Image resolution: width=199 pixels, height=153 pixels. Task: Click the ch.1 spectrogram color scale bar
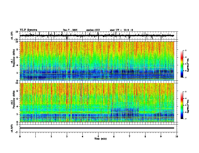click(182, 64)
